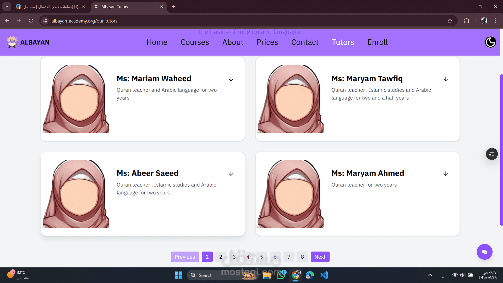The height and width of the screenshot is (283, 503).
Task: View site information icon in address bar
Action: coord(45,21)
